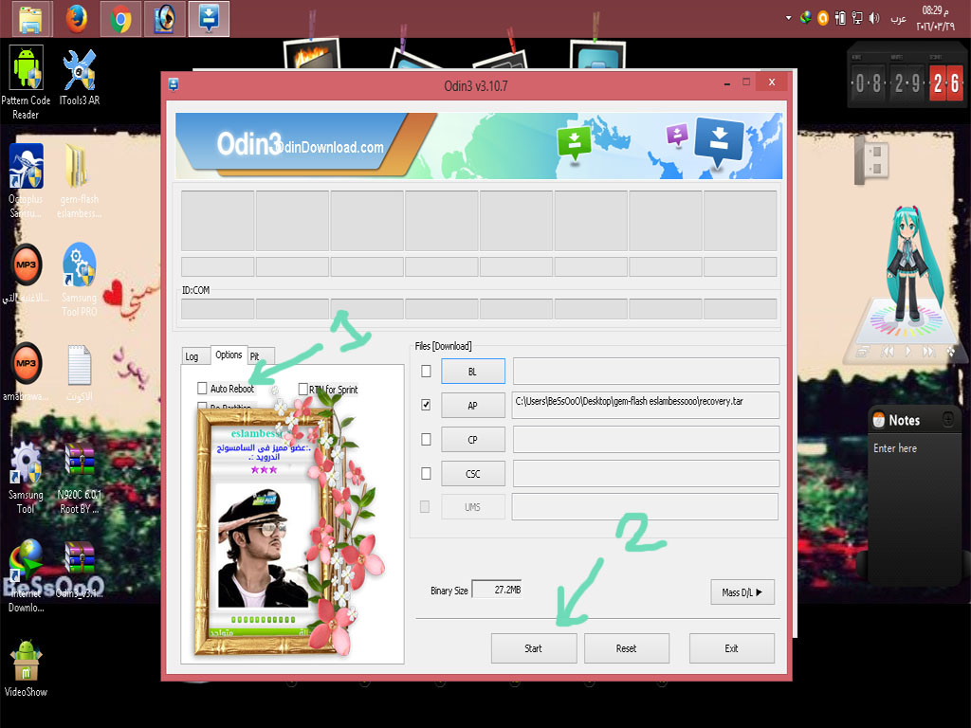
Task: Open Odin3_v3 archive on desktop
Action: pos(80,570)
